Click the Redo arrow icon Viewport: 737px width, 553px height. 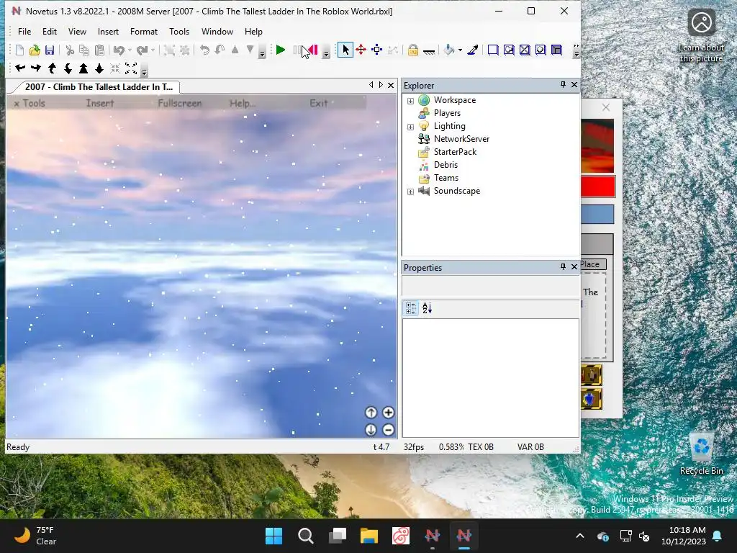142,50
